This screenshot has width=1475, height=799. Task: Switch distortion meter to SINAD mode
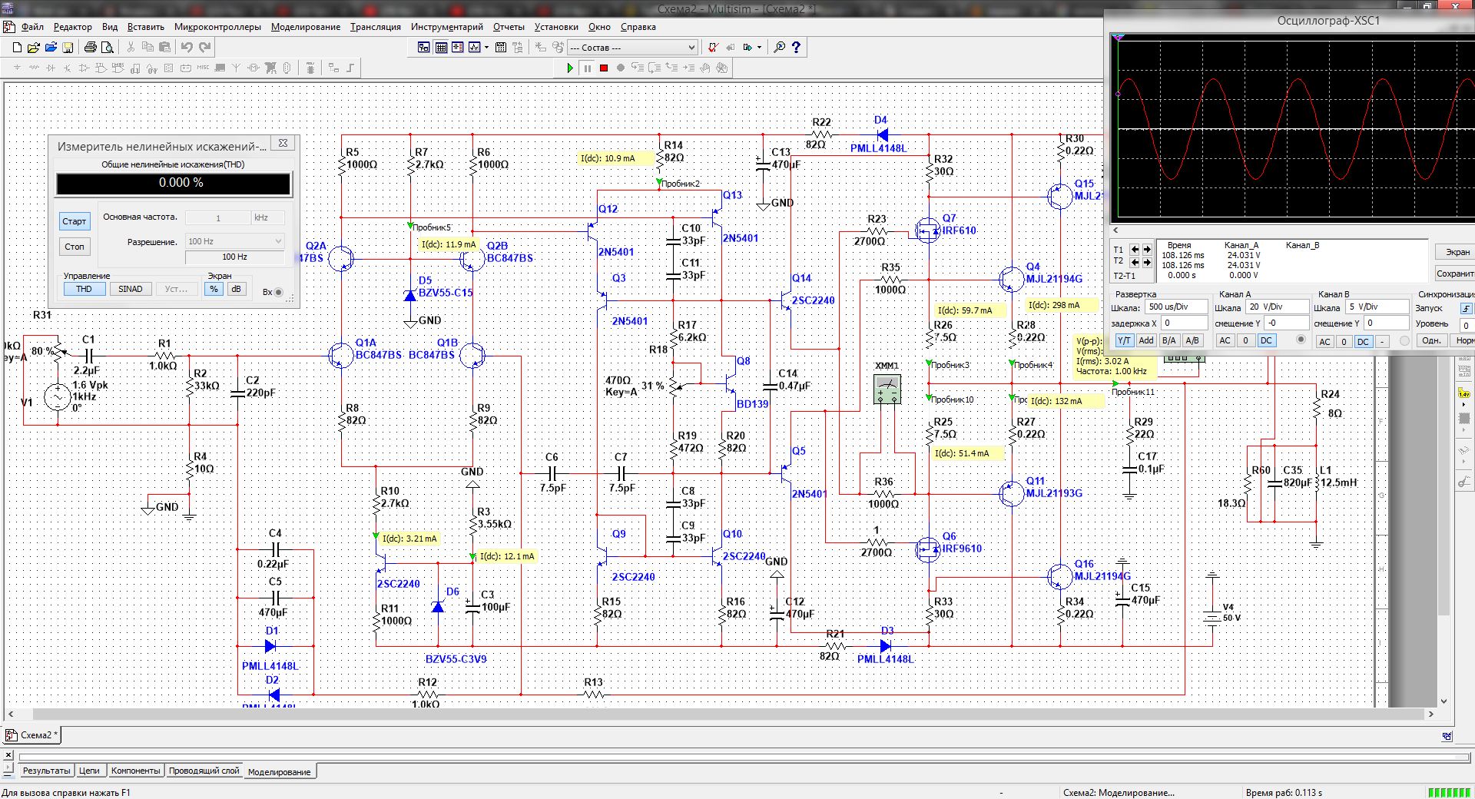coord(130,289)
